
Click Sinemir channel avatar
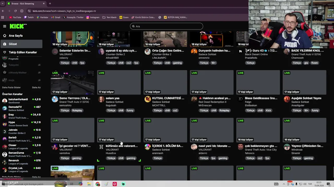tap(287, 147)
